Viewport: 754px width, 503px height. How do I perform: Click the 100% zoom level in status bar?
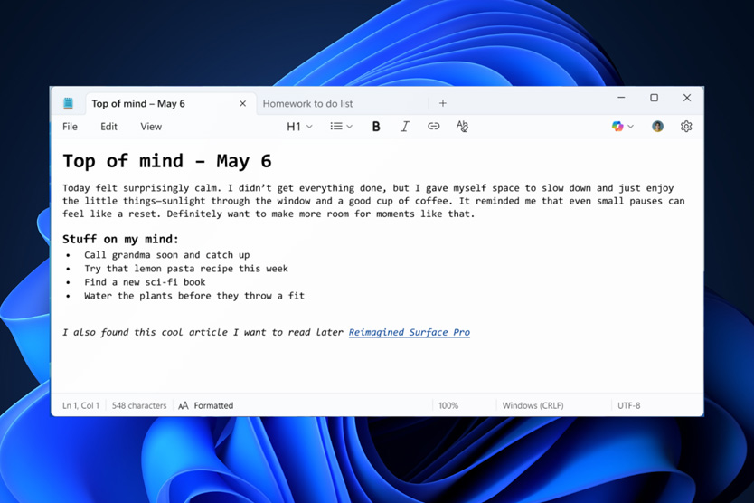point(448,406)
